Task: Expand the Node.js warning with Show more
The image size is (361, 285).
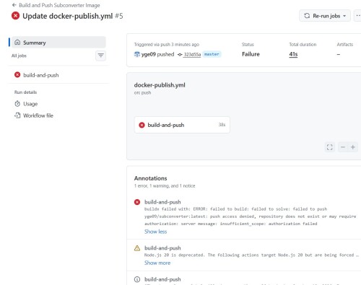Action: pyautogui.click(x=157, y=263)
